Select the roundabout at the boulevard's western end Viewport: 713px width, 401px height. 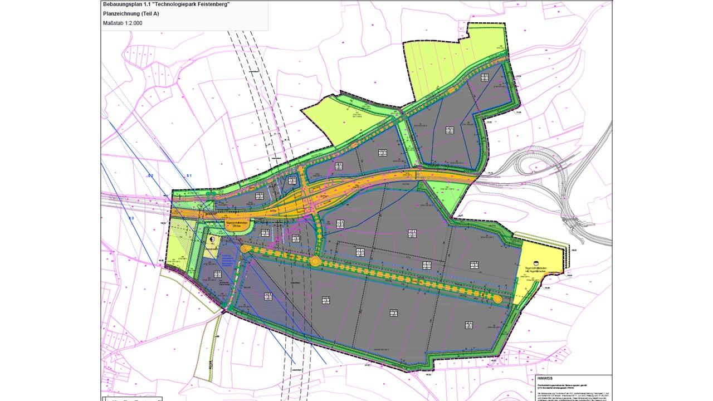click(245, 248)
